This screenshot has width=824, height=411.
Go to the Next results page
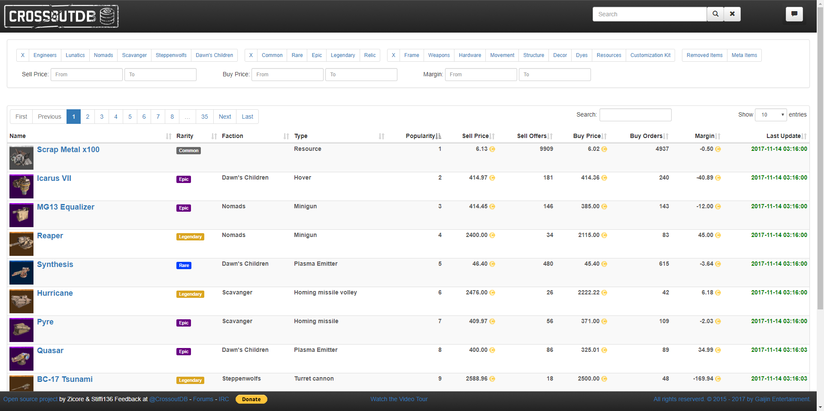225,117
